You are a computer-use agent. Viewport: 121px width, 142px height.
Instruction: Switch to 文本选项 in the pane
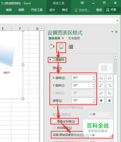(x=74, y=38)
